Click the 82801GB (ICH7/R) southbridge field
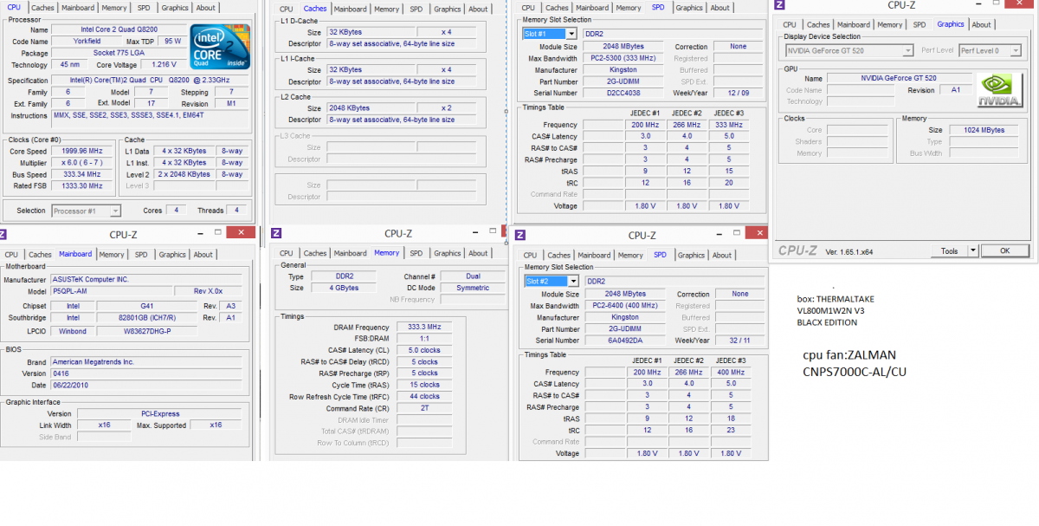The height and width of the screenshot is (526, 1039). (145, 318)
